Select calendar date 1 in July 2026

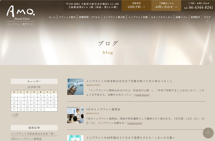[x=27, y=96]
